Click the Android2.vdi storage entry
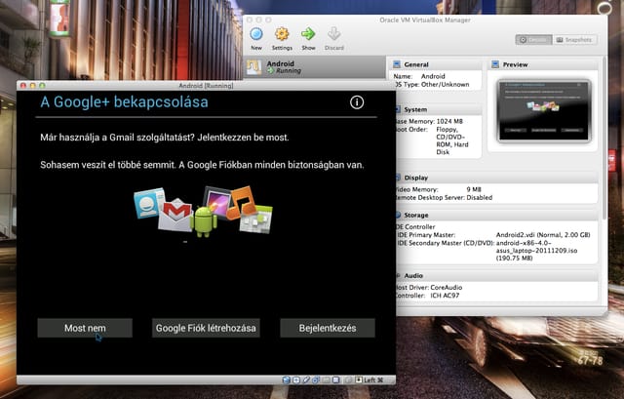This screenshot has width=624, height=399. point(543,235)
